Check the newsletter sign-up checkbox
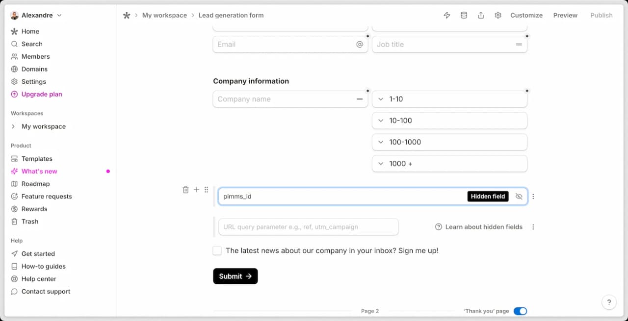 click(x=217, y=251)
